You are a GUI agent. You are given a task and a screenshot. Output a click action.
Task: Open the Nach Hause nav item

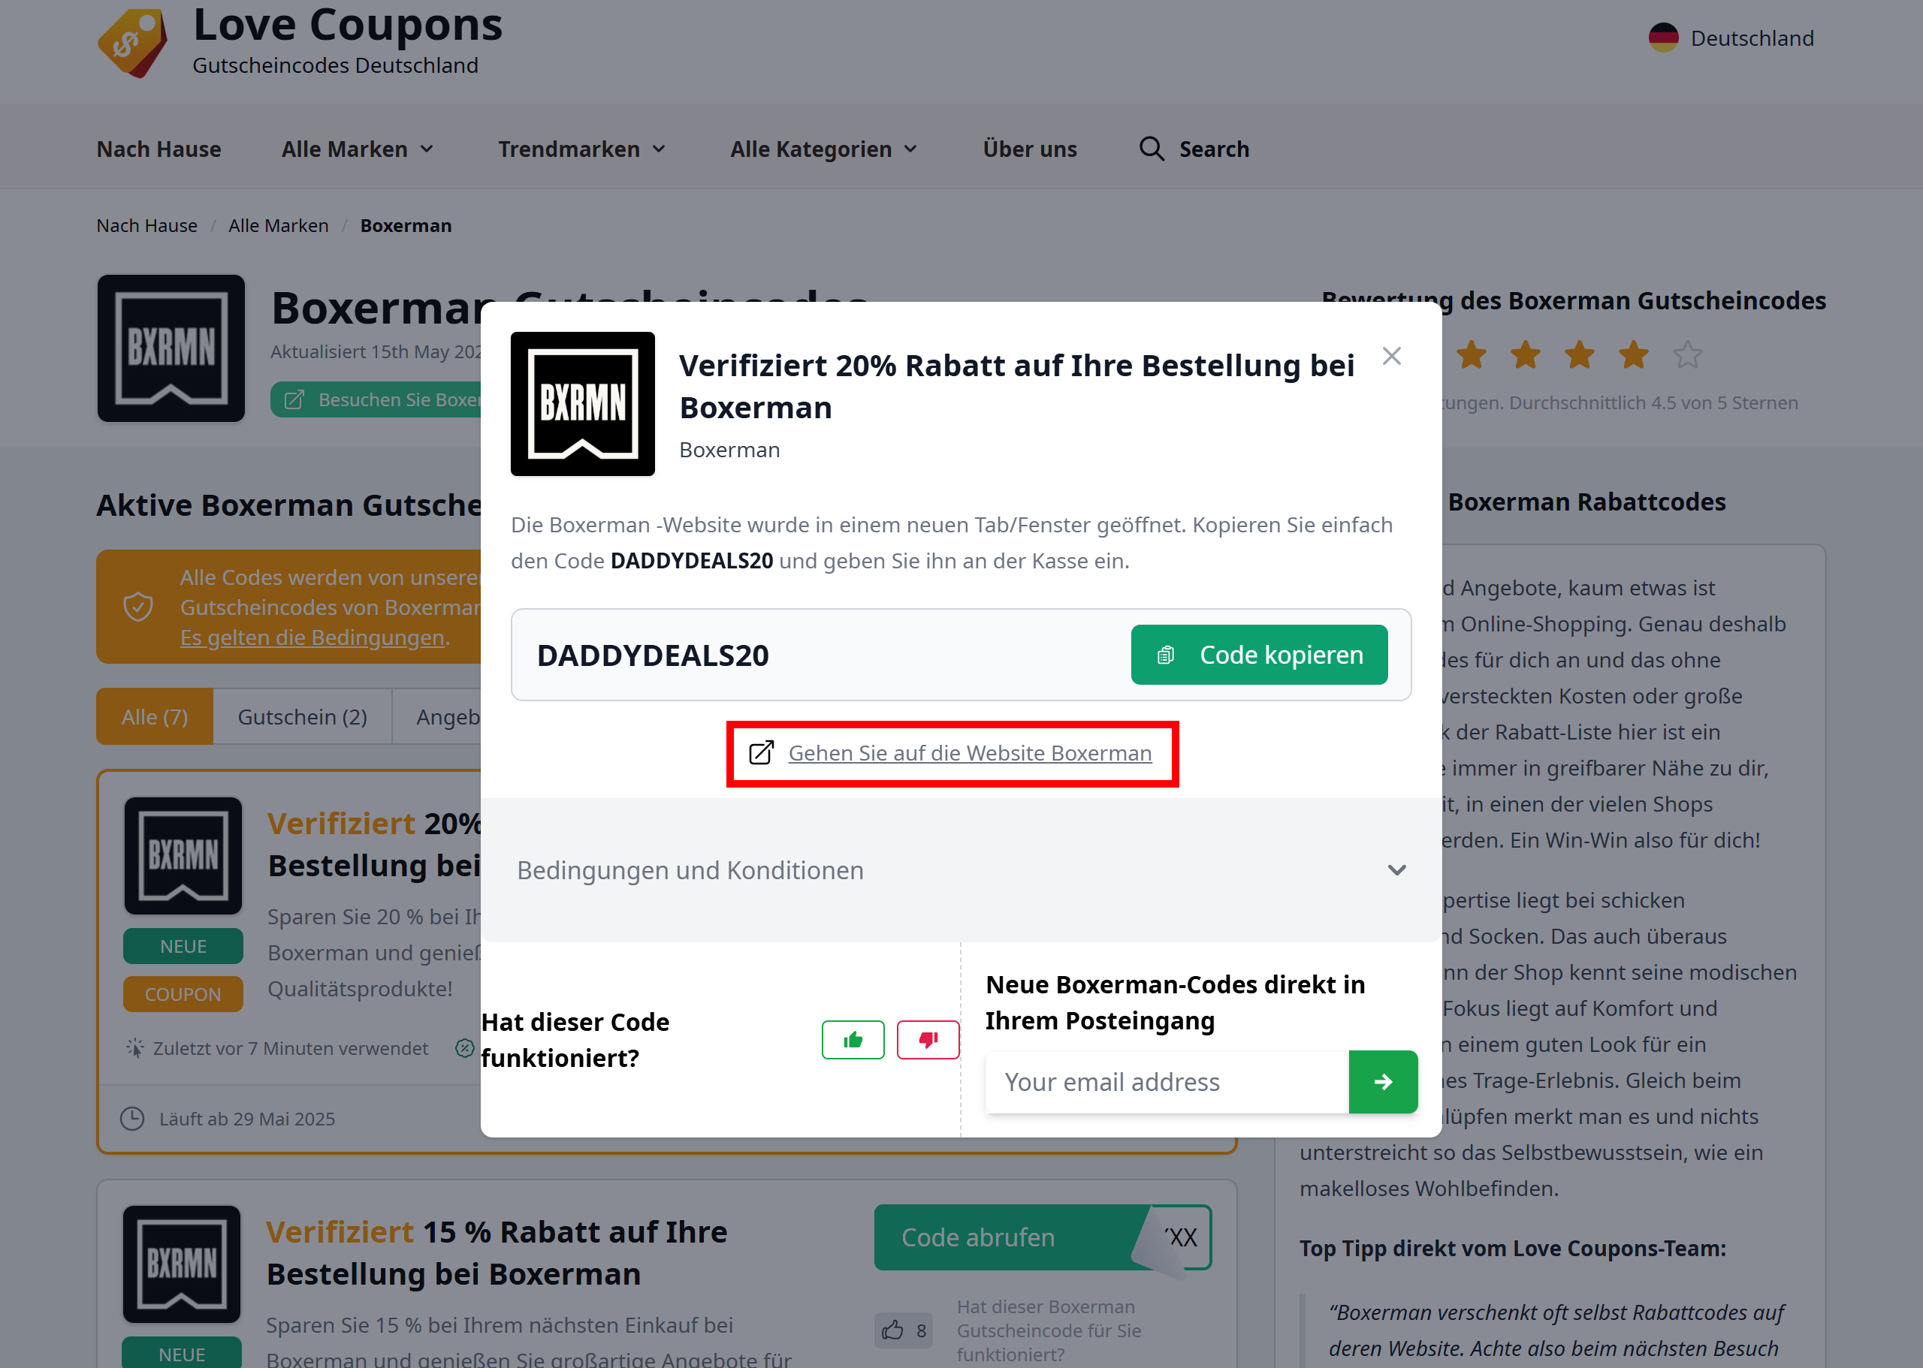coord(158,149)
